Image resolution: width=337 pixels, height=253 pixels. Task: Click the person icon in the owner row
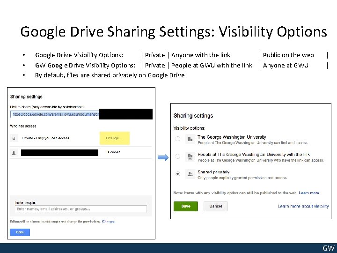[14, 153]
